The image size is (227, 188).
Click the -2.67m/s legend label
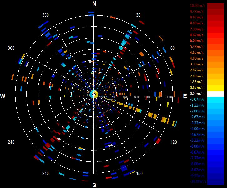197,117
